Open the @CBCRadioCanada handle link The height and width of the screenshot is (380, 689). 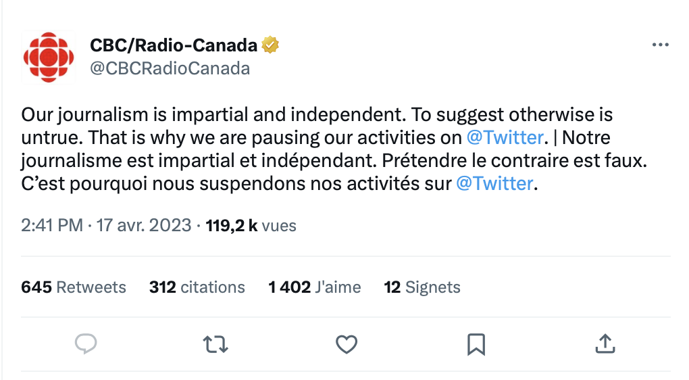tap(170, 68)
